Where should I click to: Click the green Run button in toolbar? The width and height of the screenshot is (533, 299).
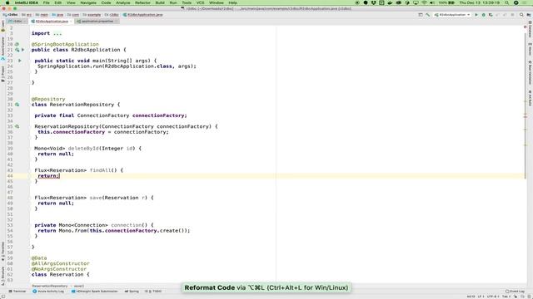point(476,15)
